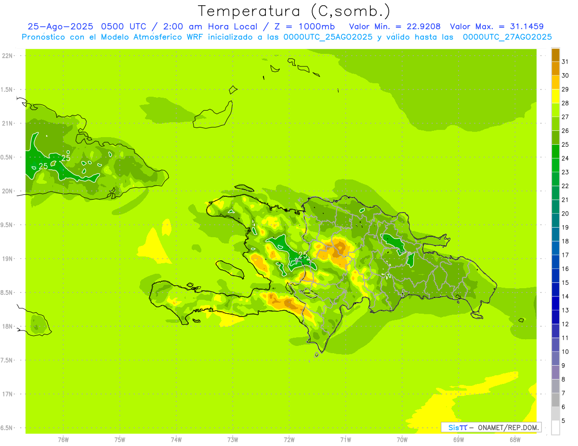
Task: Click the legend value 11
Action: pos(565,338)
